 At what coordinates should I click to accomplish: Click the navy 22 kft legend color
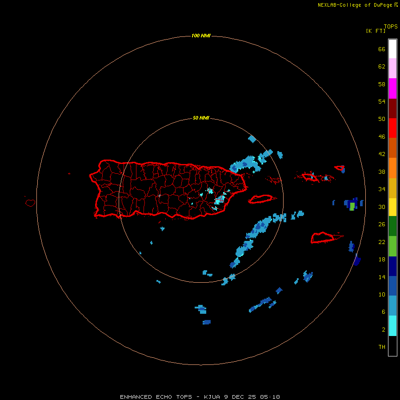click(x=392, y=266)
